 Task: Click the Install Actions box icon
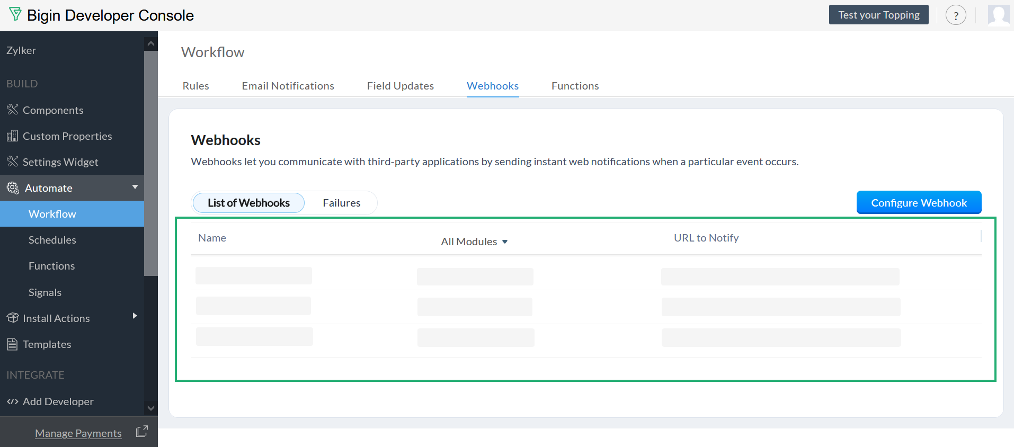tap(12, 318)
